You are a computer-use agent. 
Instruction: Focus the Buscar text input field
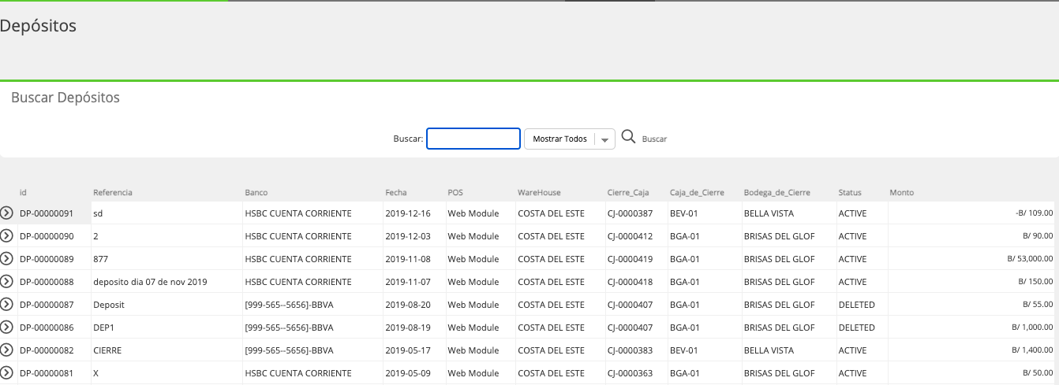point(473,139)
